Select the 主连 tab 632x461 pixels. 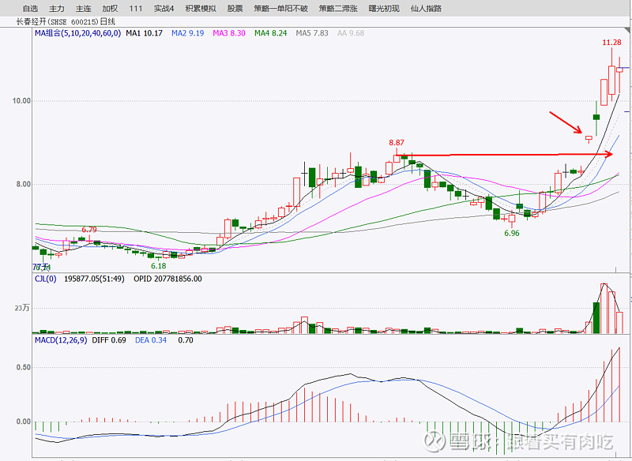point(84,9)
